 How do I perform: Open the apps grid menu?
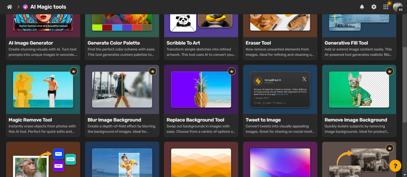(386, 7)
